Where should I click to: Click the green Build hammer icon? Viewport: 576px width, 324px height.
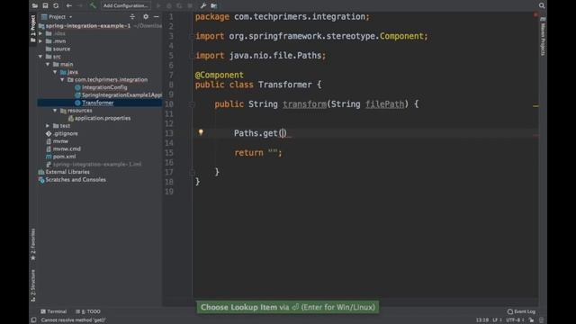pos(93,5)
